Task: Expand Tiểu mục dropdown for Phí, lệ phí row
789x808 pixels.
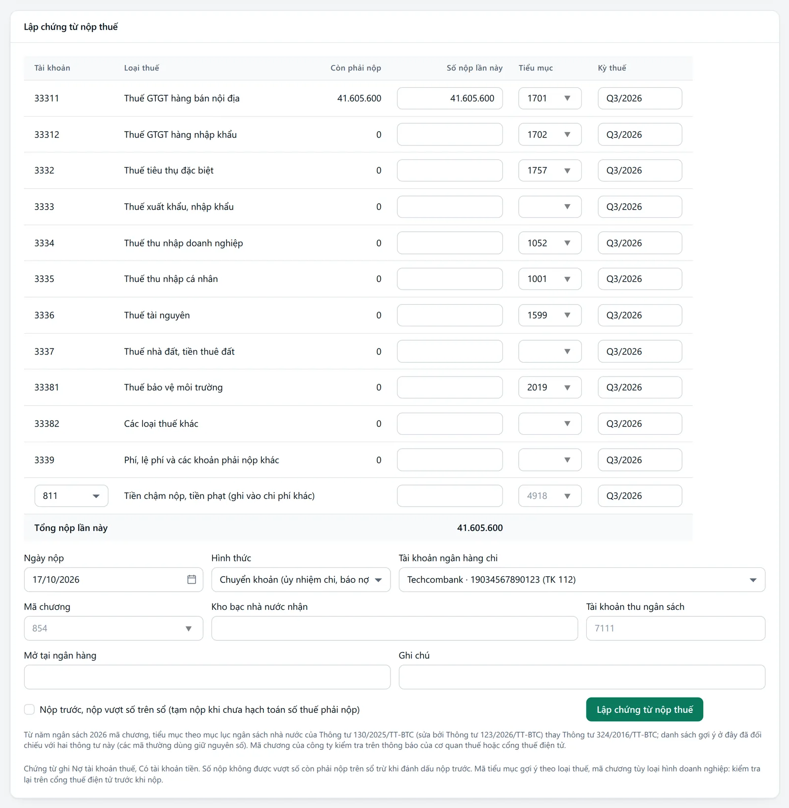Action: point(550,460)
